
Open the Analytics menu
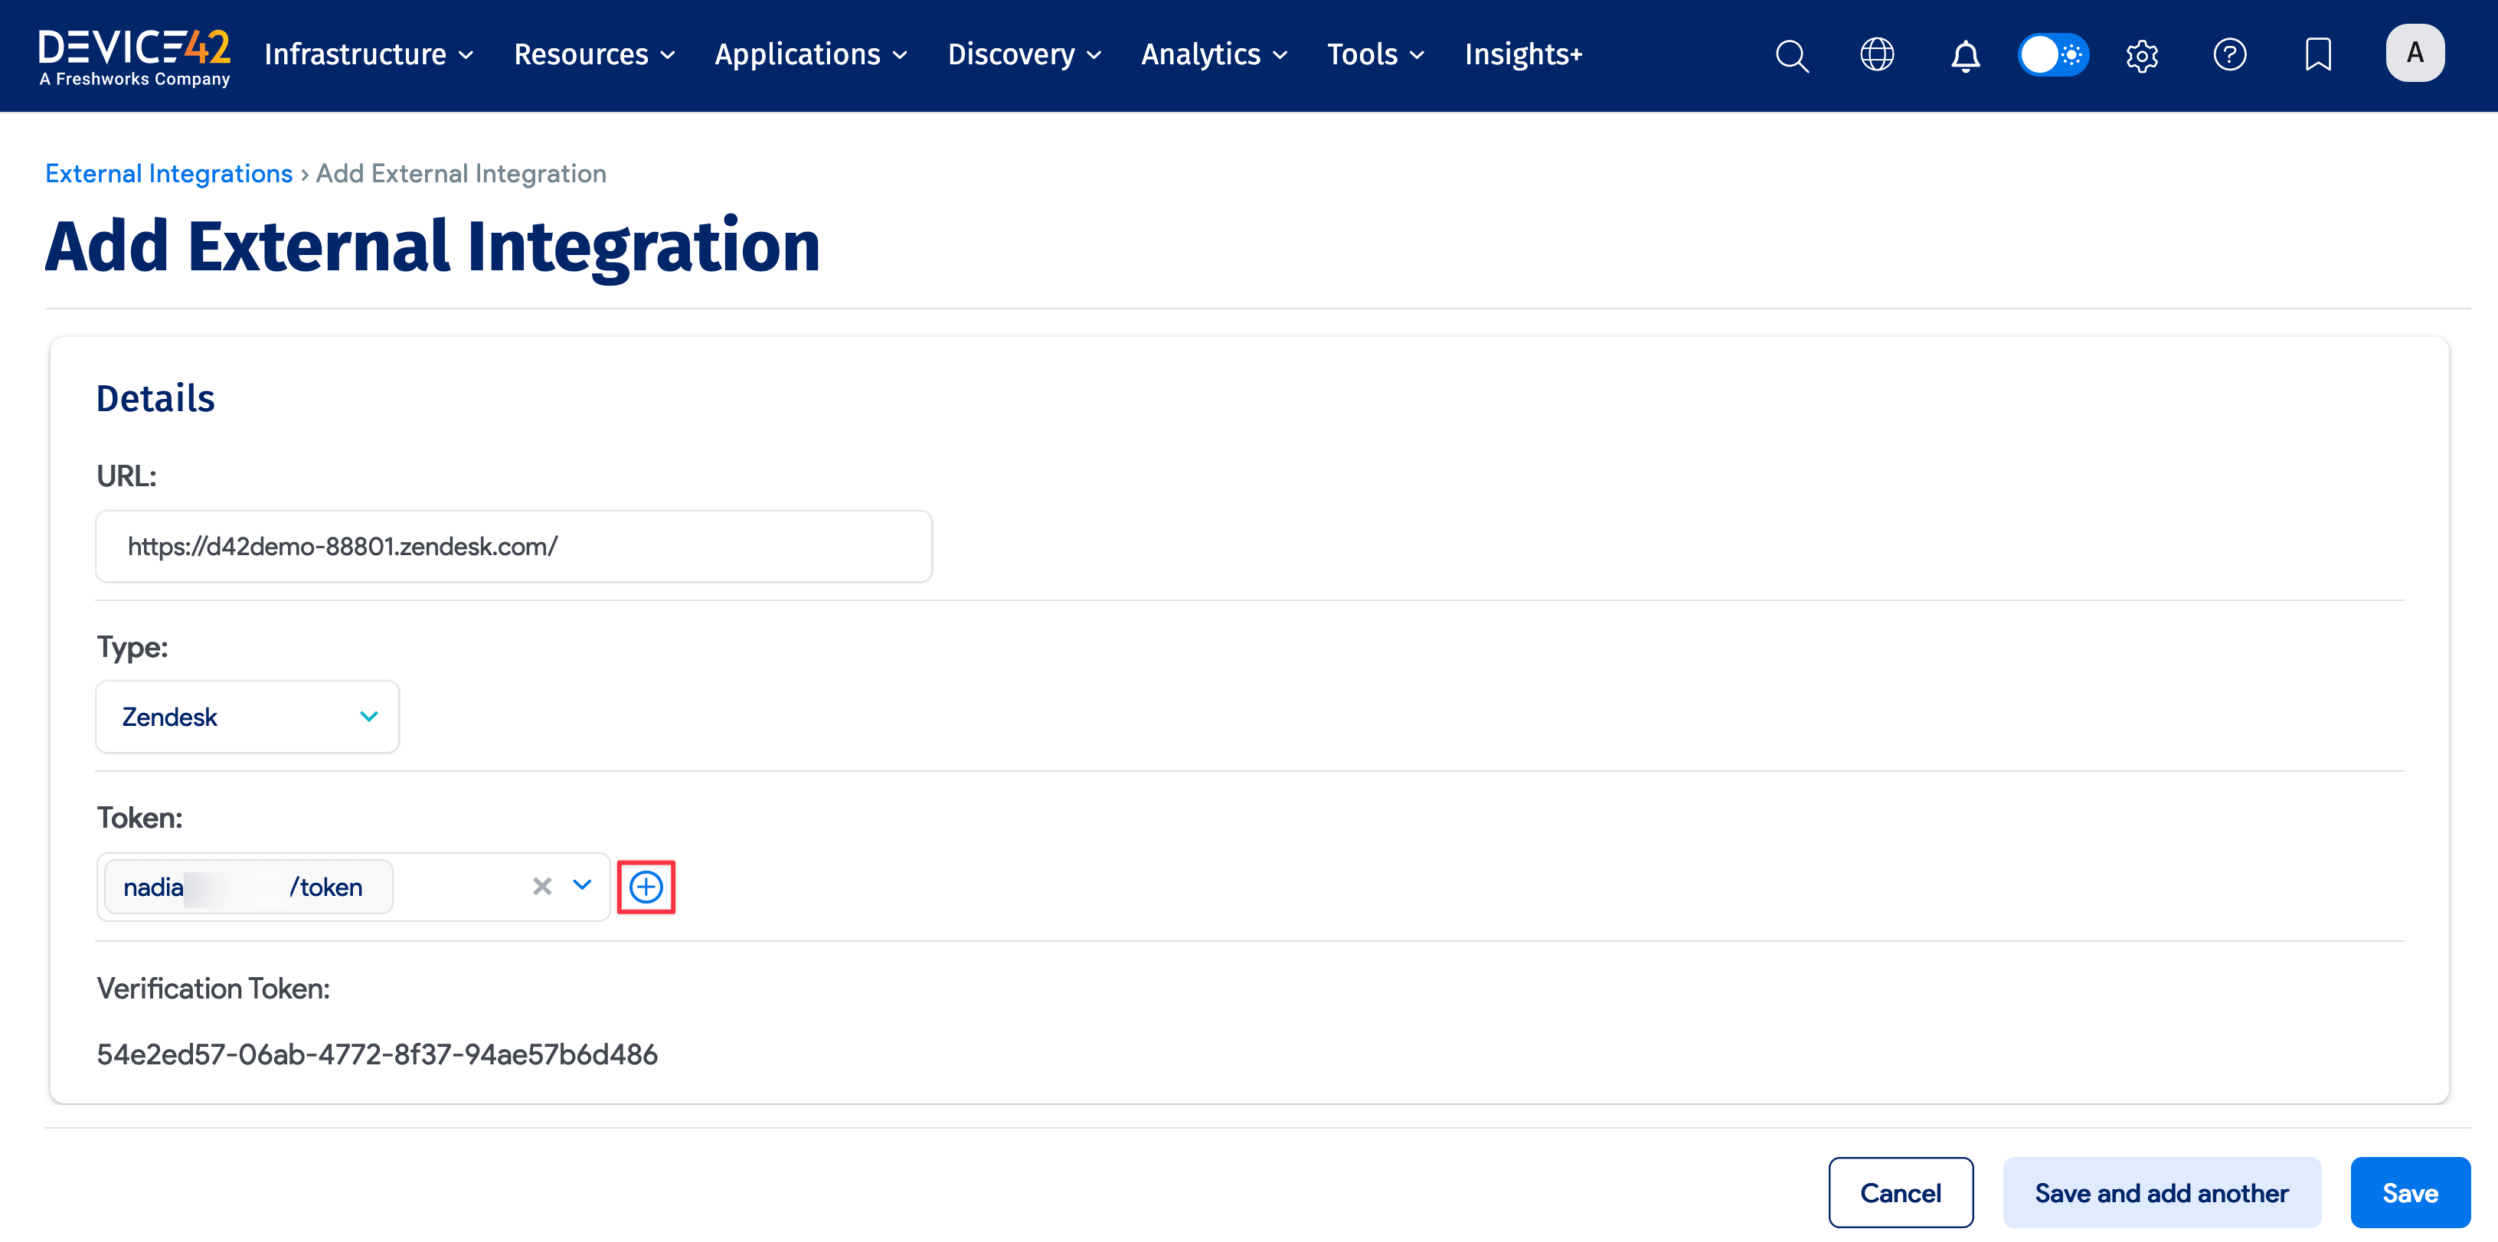tap(1212, 55)
